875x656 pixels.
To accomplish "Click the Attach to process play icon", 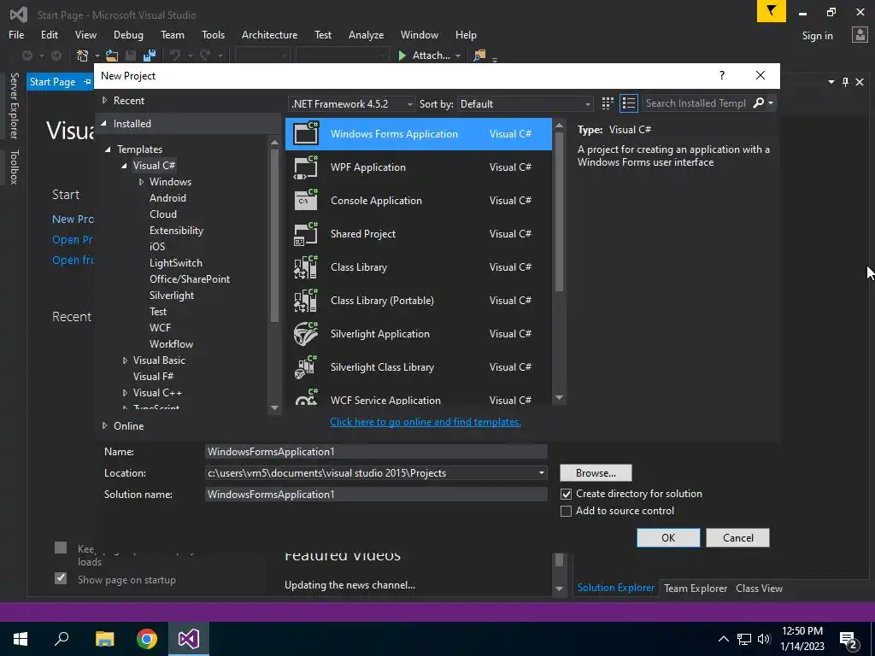I will click(402, 56).
